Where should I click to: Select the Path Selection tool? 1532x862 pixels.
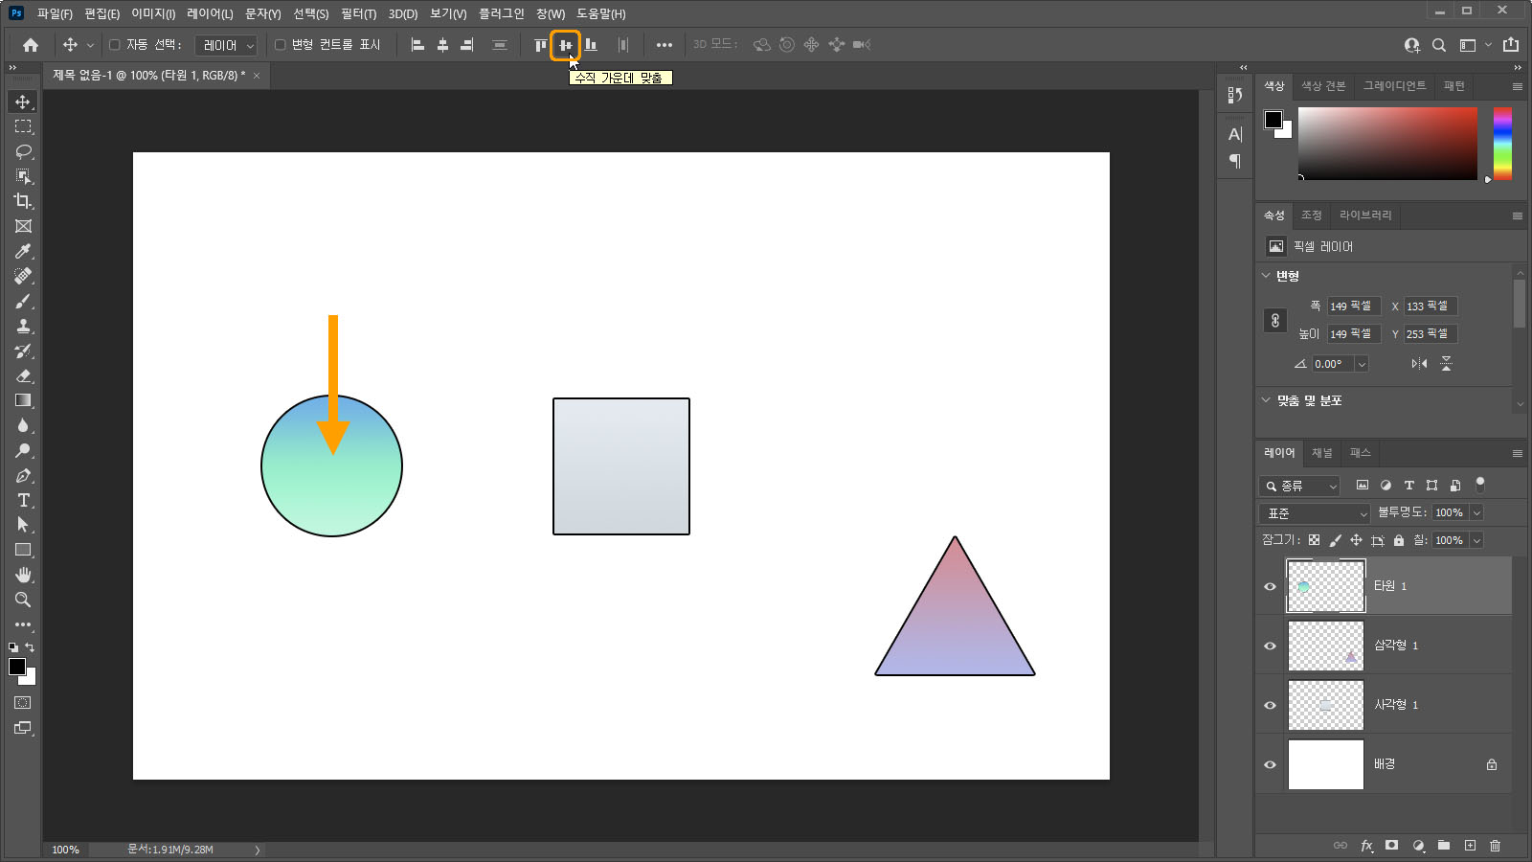click(23, 525)
